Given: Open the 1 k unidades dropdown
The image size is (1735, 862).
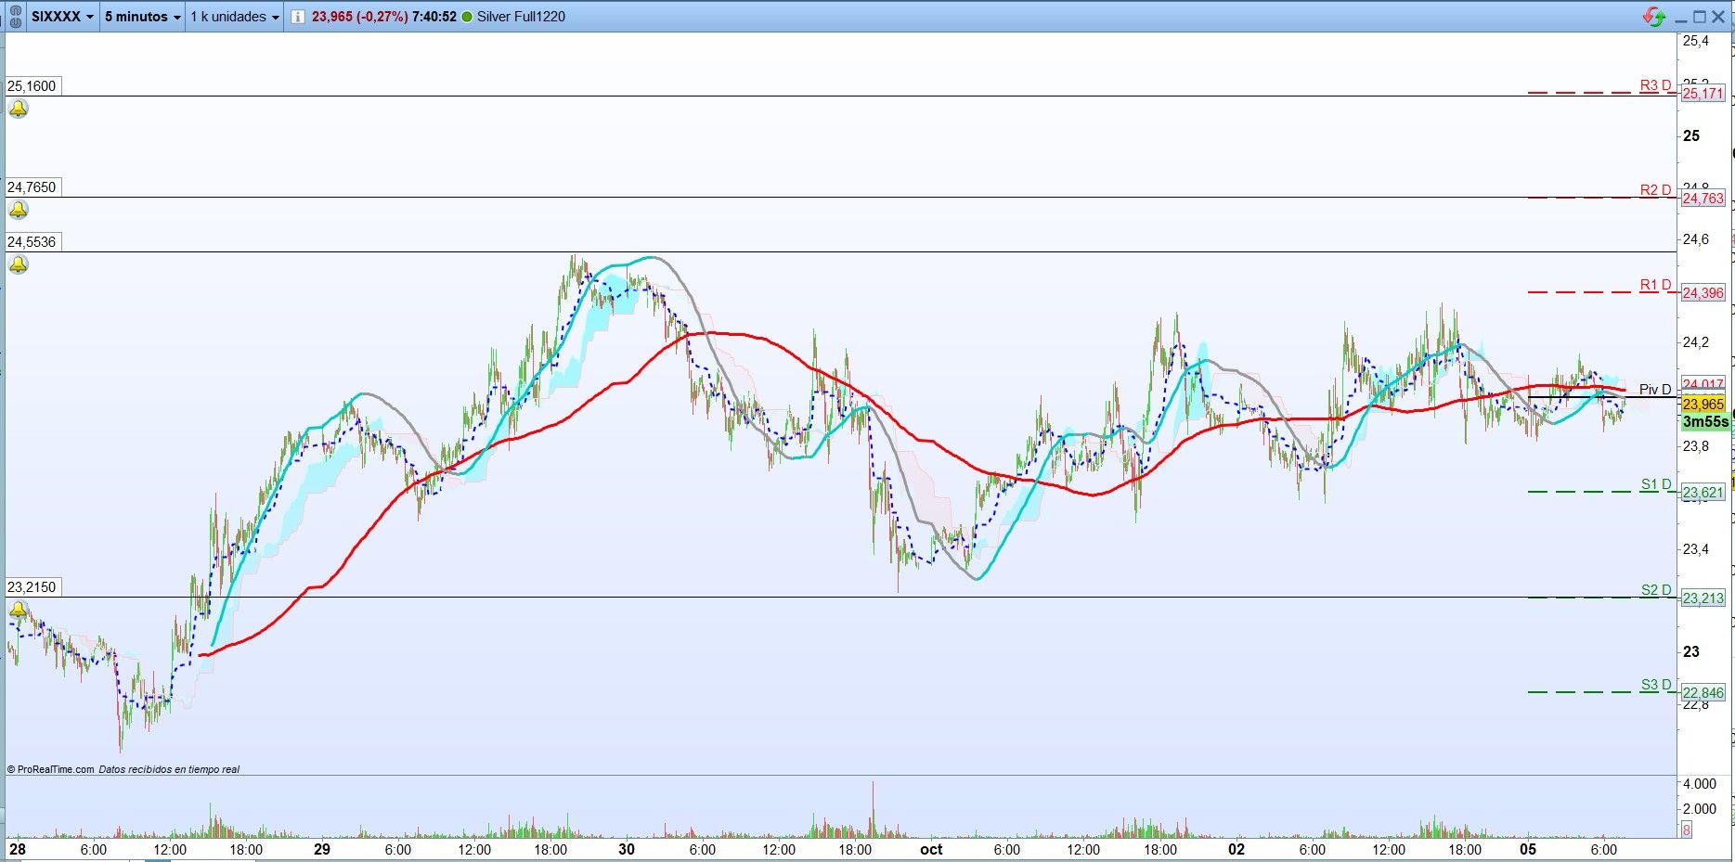Looking at the screenshot, I should pyautogui.click(x=234, y=17).
